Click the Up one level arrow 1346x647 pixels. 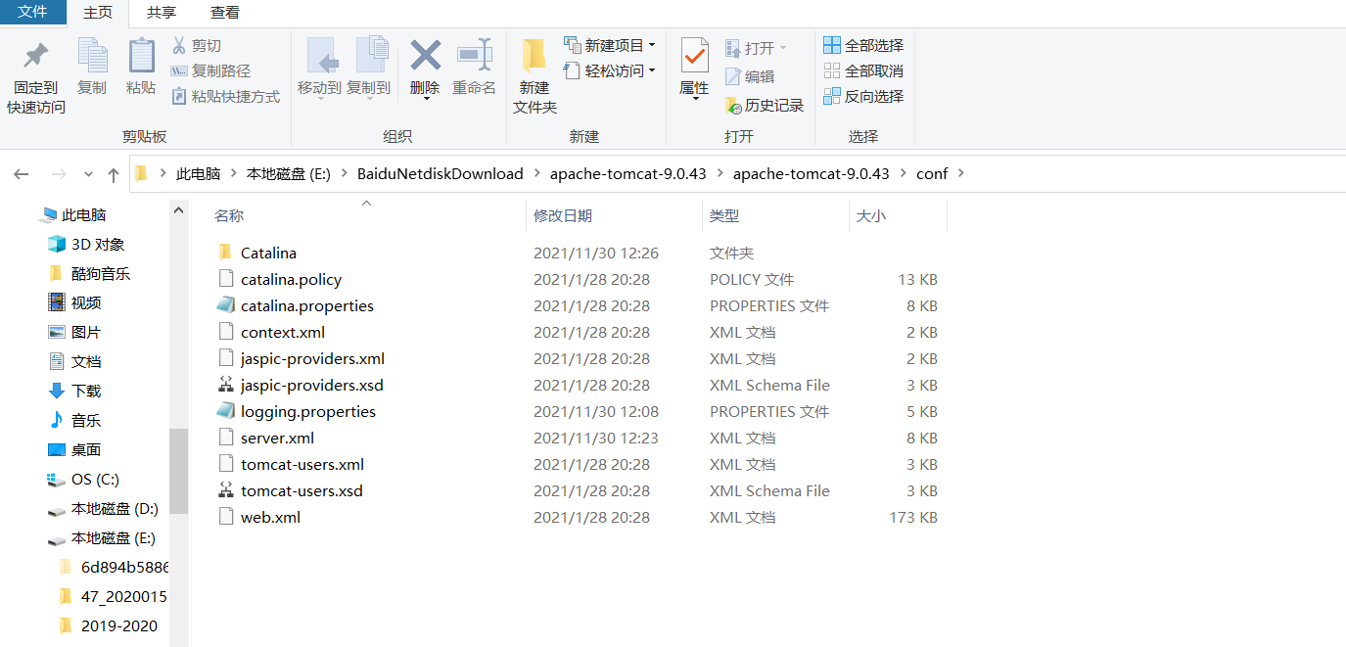(114, 174)
